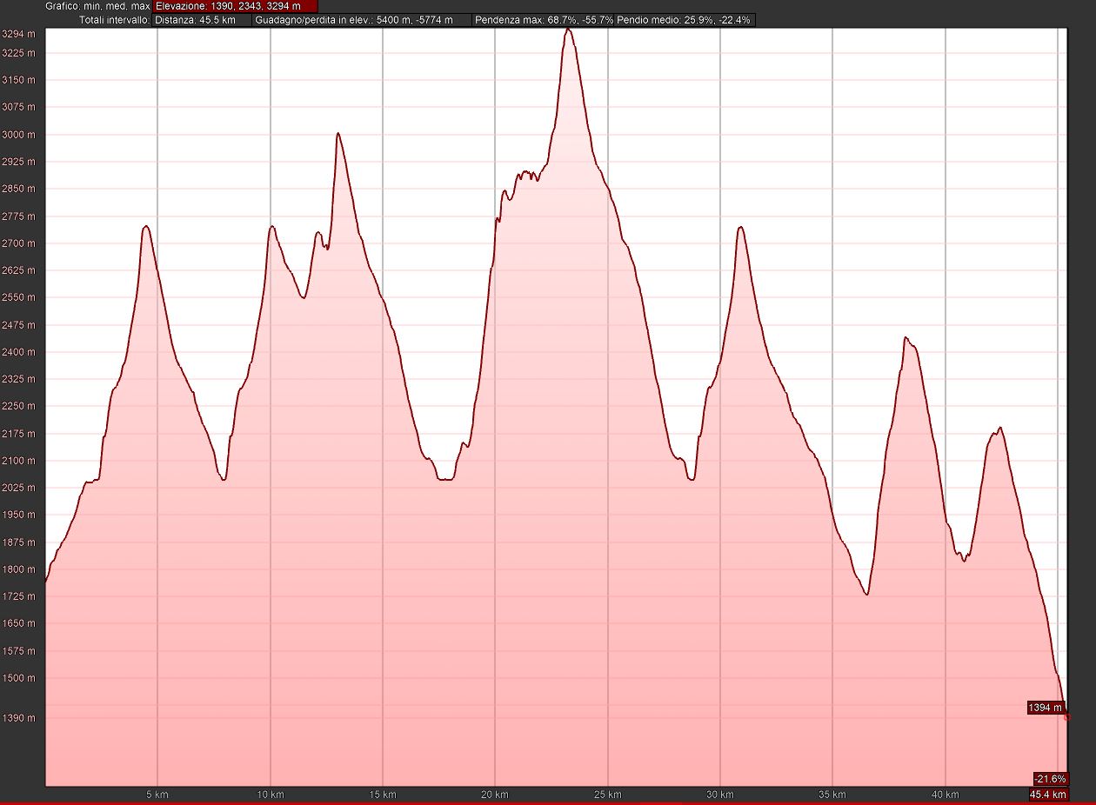Click the highest summit peak at 3294 m
Viewport: 1096px width, 805px height.
click(568, 30)
